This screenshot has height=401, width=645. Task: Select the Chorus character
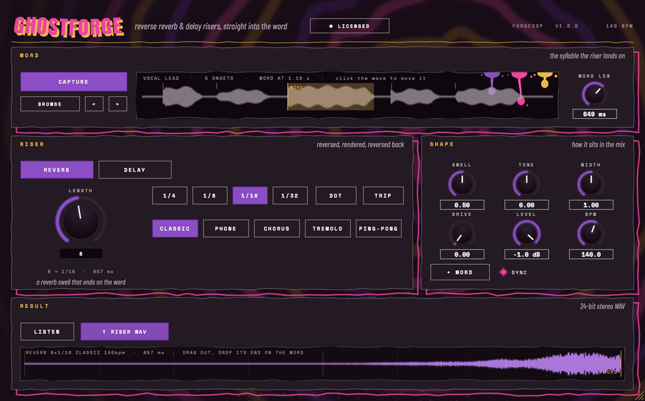click(x=277, y=229)
